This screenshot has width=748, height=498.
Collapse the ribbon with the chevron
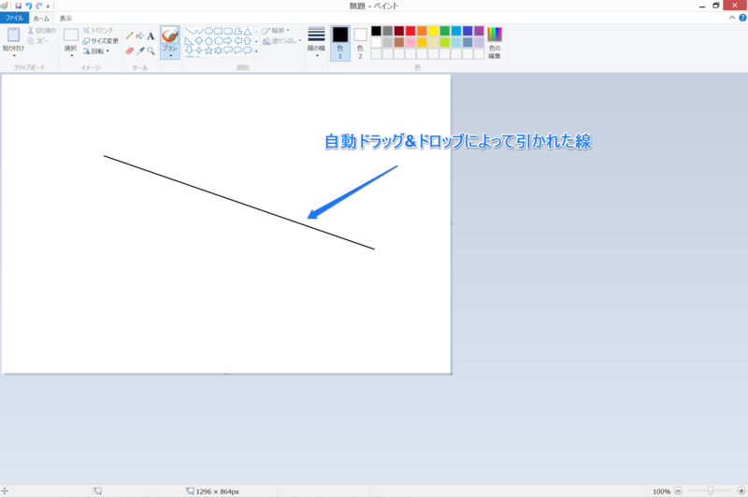point(732,18)
